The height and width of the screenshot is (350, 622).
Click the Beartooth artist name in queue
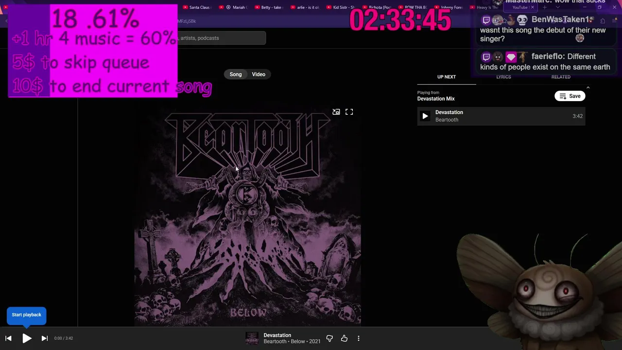coord(447,120)
